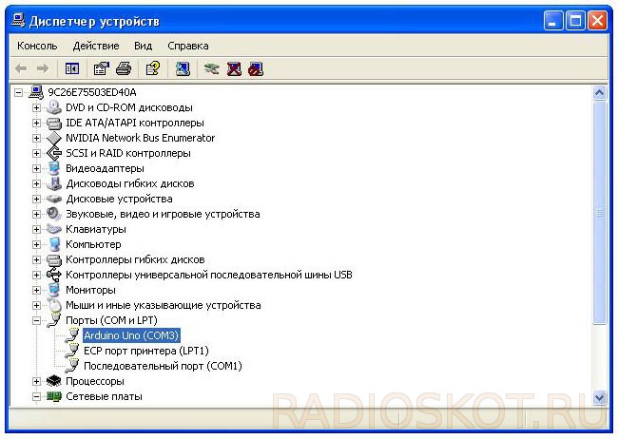Close the Диспетчер устройств window
618x439 pixels.
(597, 21)
